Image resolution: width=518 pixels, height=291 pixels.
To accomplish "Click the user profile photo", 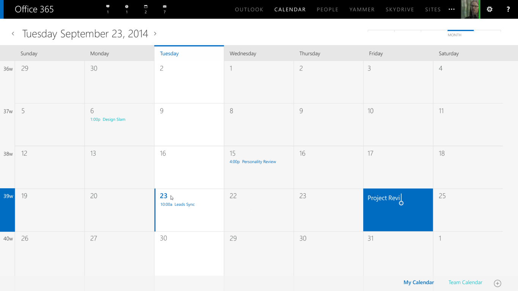I will pyautogui.click(x=470, y=9).
